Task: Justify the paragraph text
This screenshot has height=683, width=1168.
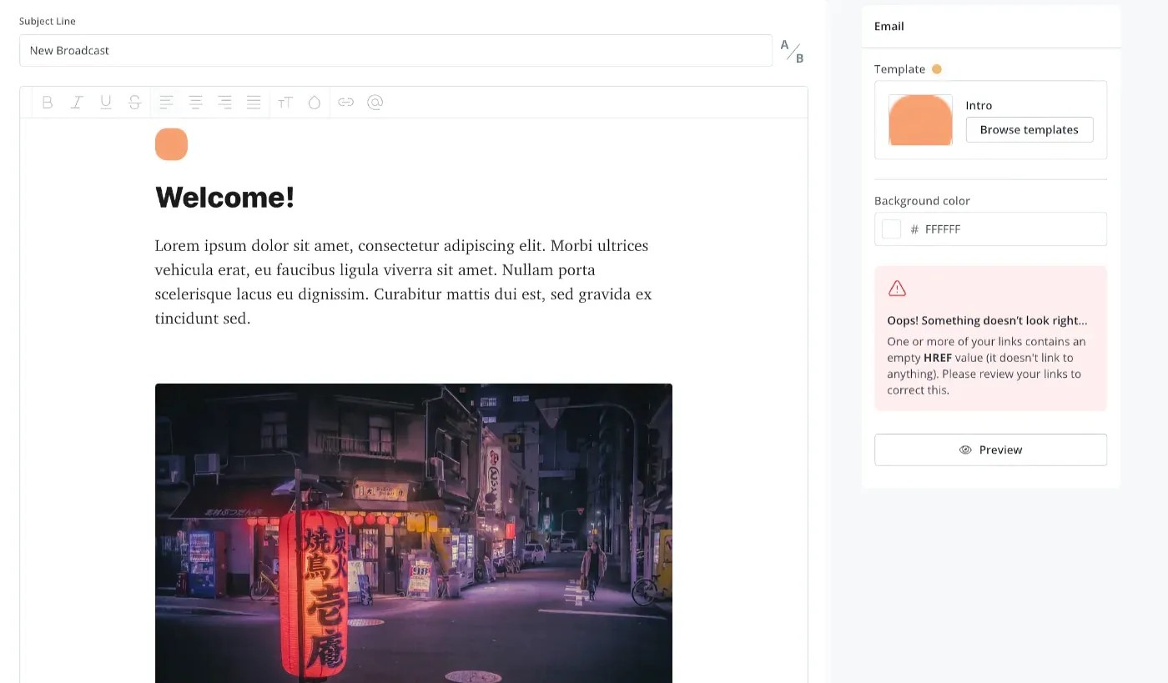Action: pyautogui.click(x=254, y=102)
